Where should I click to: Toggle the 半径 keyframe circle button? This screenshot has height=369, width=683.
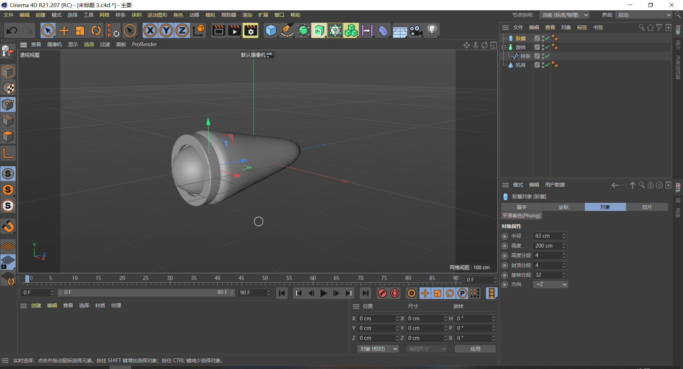pyautogui.click(x=504, y=236)
